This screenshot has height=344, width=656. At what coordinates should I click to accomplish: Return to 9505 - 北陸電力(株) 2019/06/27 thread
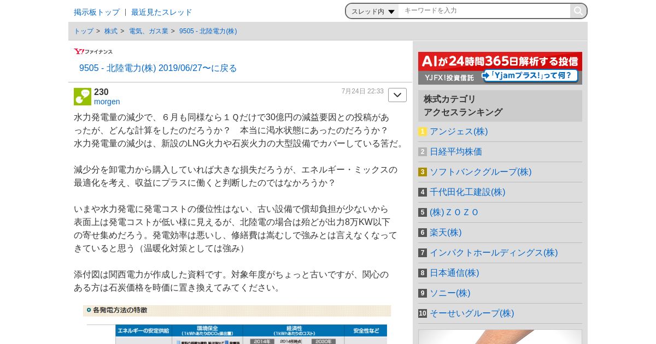pos(158,68)
